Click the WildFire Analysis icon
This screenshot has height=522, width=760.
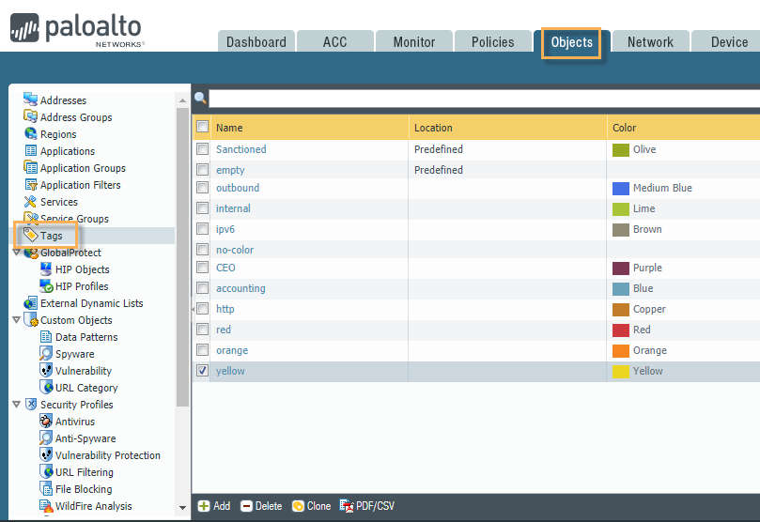[x=46, y=505]
